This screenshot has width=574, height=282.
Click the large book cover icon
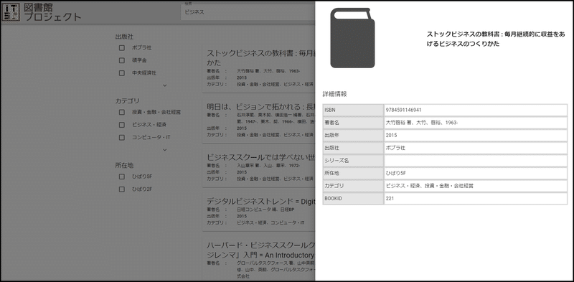352,38
